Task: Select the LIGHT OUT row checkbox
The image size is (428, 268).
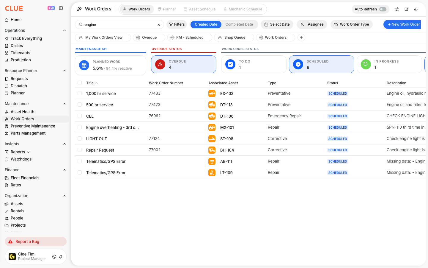Action: click(x=80, y=138)
